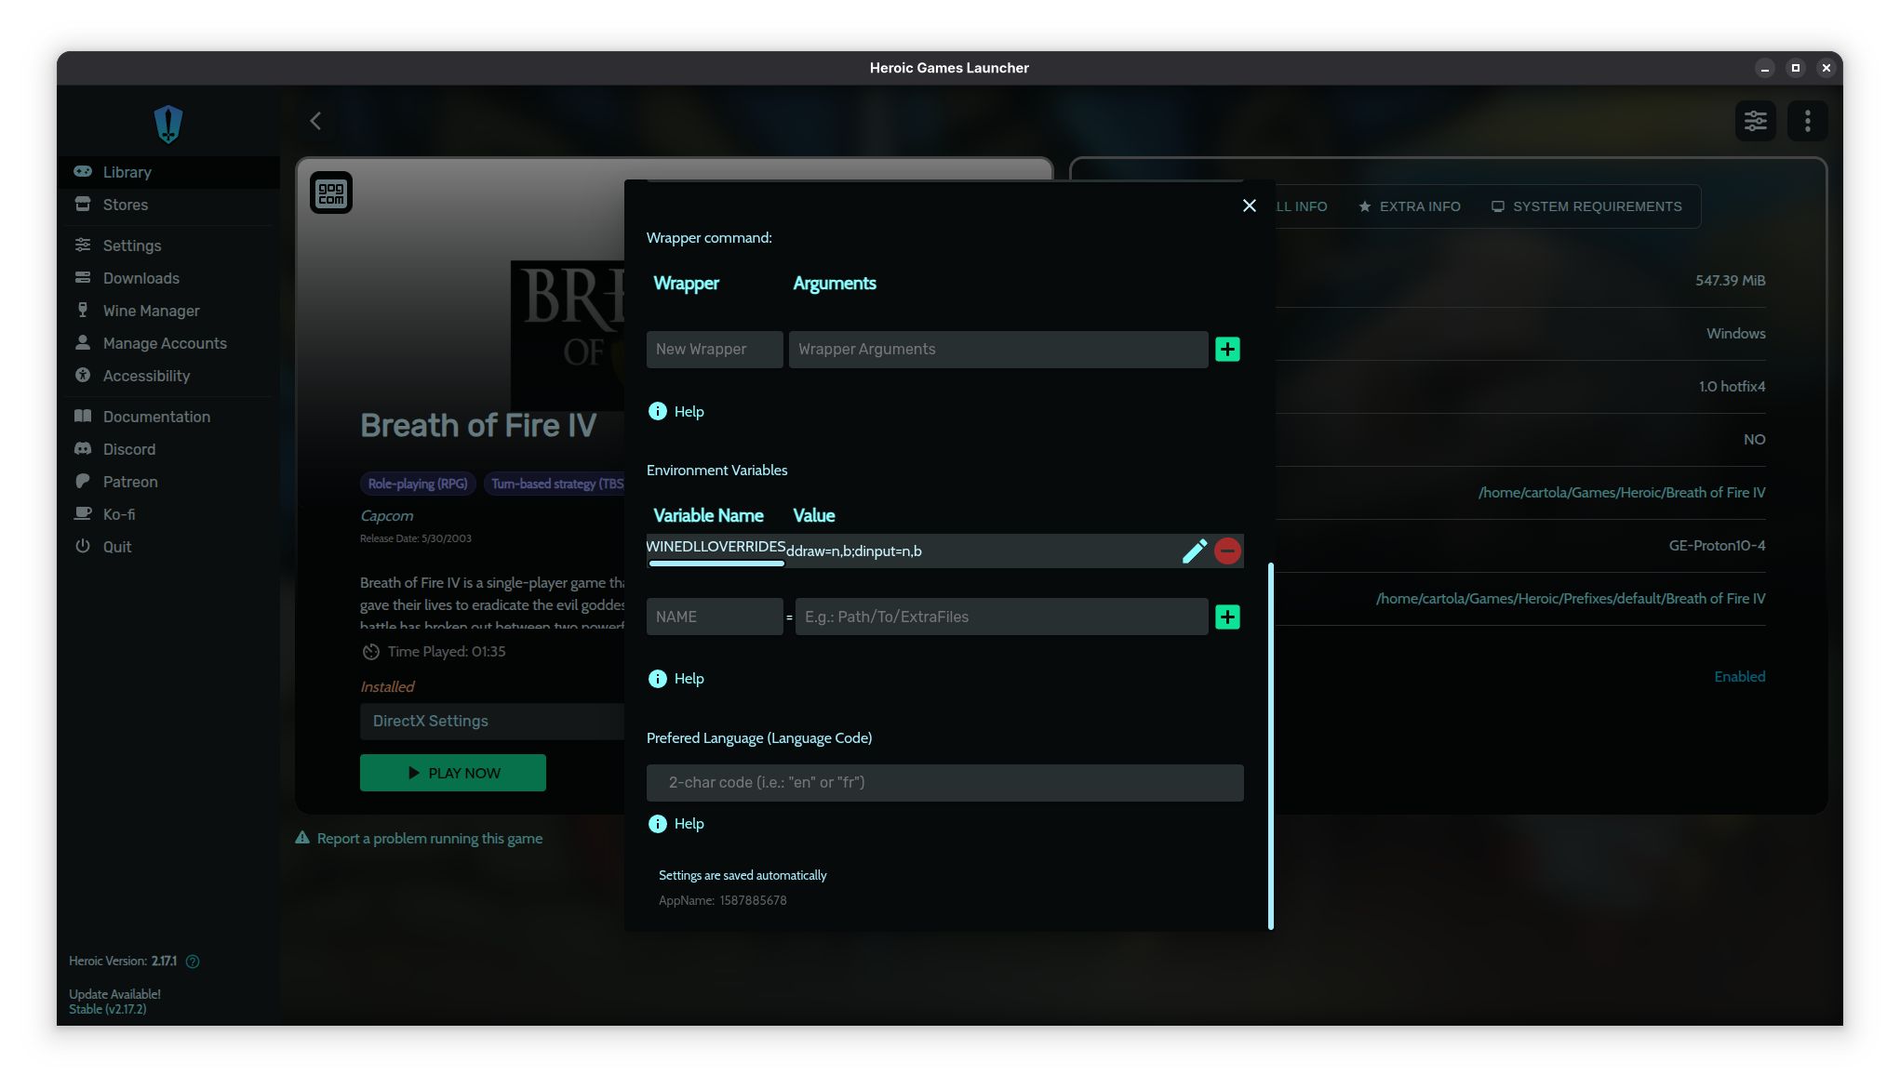Viewport: 1900px width, 1088px height.
Task: Open Settings in the sidebar
Action: pyautogui.click(x=168, y=245)
